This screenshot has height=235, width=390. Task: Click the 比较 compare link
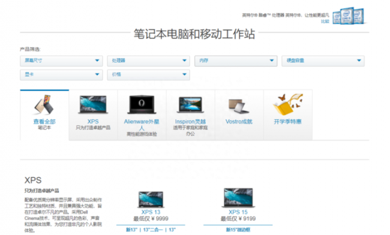(x=325, y=22)
